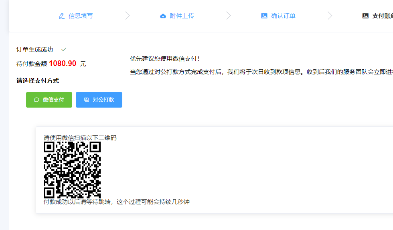Click the text 优先建议您使用微信支付！
The image size is (393, 230).
tap(165, 59)
